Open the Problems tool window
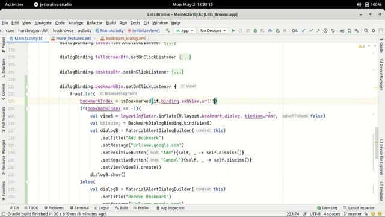The image size is (385, 217). (x=54, y=208)
